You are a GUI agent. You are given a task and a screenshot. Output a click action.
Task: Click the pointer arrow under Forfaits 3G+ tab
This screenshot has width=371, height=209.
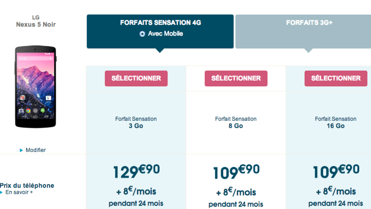click(308, 51)
